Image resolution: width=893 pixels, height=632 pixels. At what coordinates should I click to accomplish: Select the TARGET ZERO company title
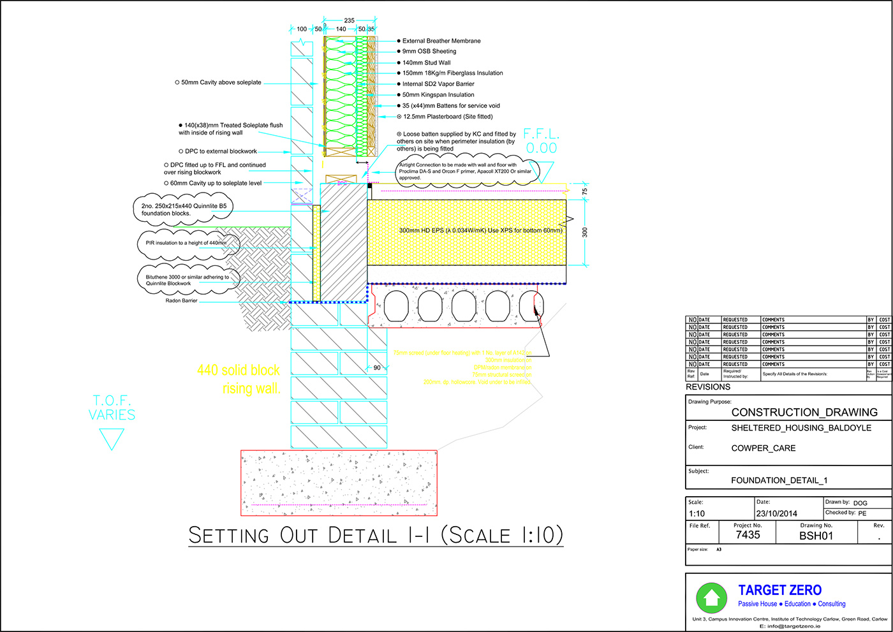(780, 591)
